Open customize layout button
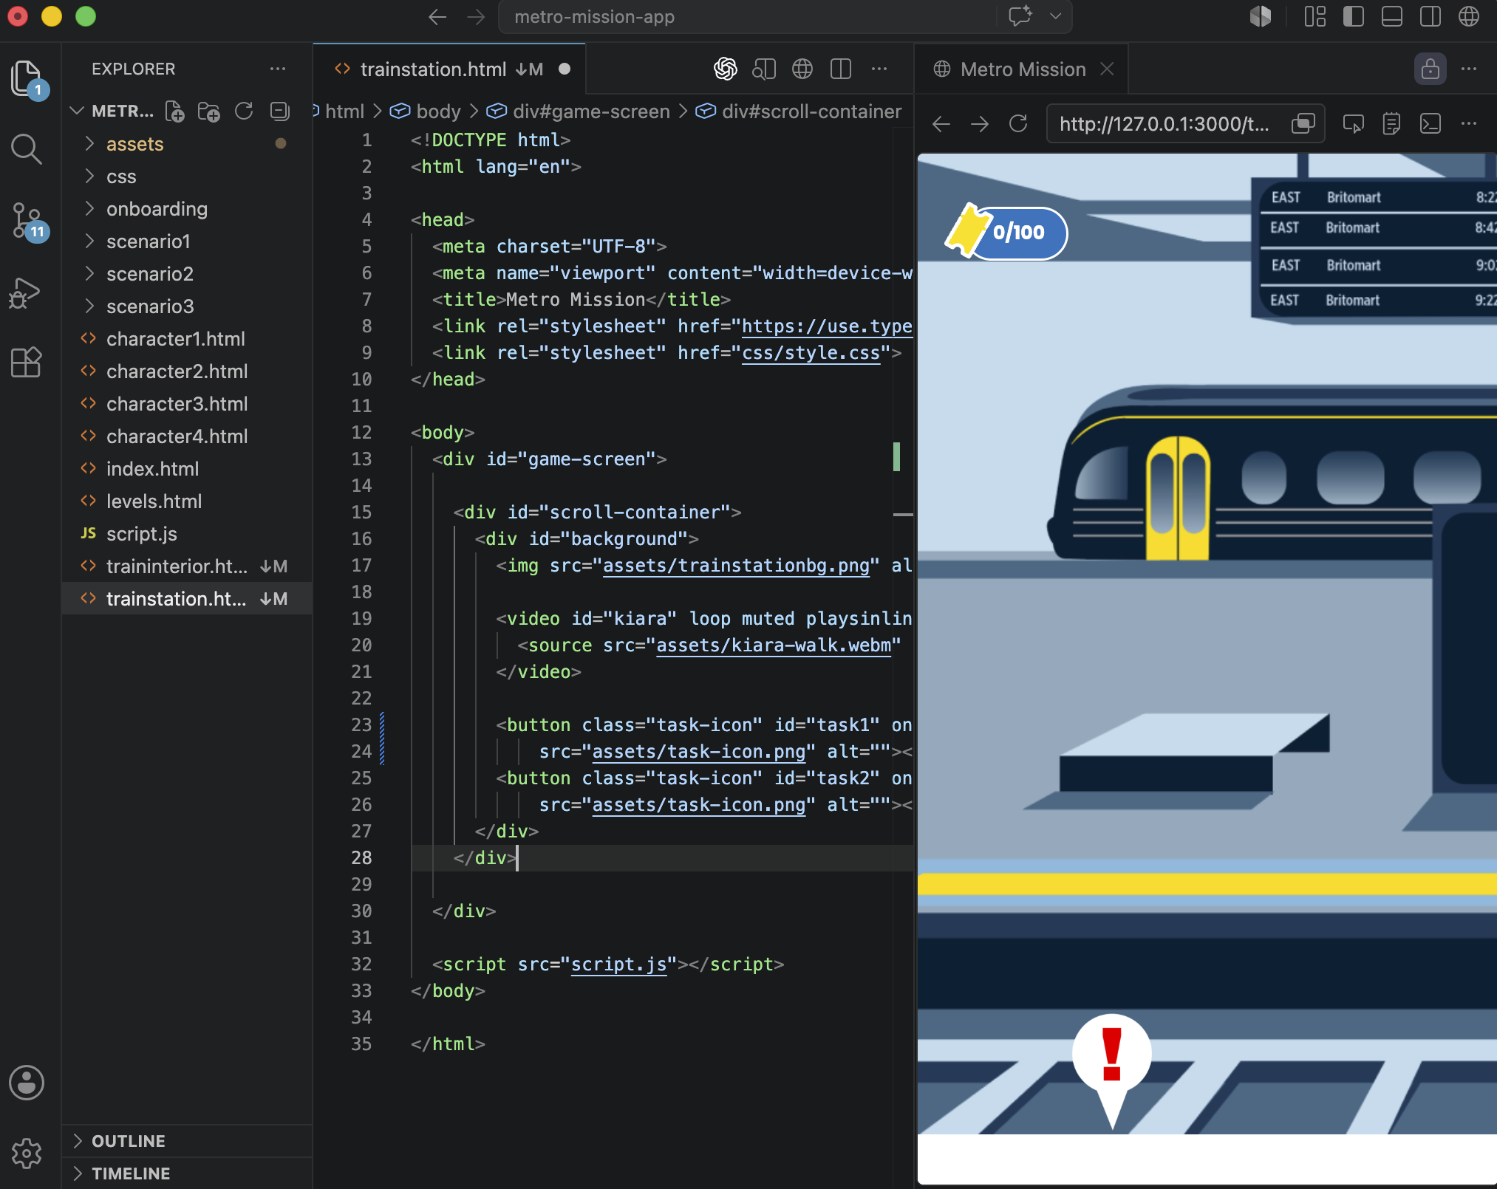Image resolution: width=1497 pixels, height=1189 pixels. (1315, 16)
